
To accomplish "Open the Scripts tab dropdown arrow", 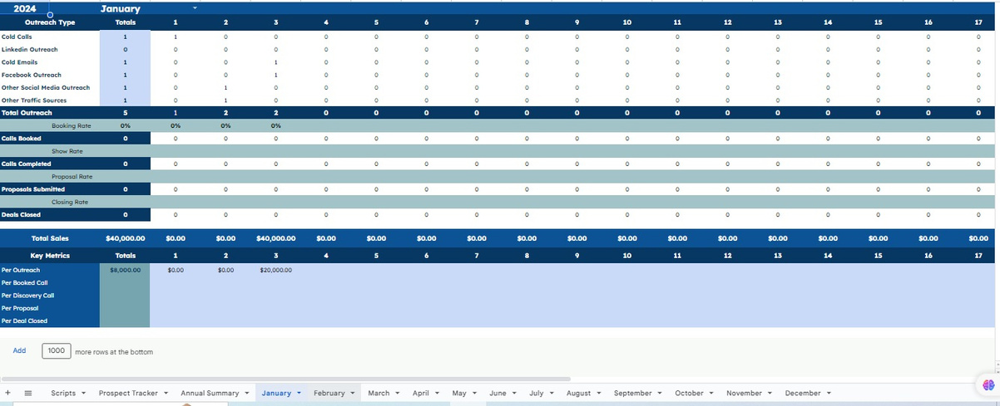I will [x=83, y=393].
